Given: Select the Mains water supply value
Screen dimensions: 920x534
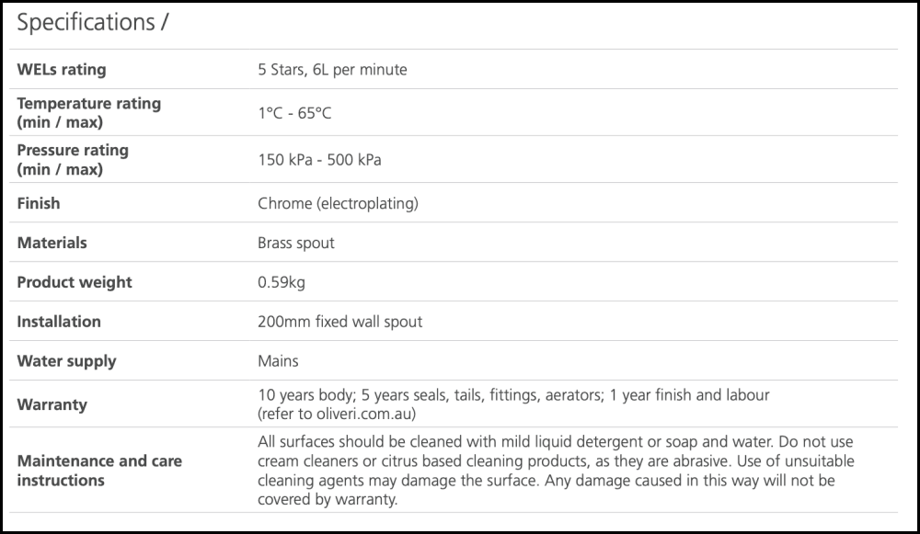Looking at the screenshot, I should tap(278, 361).
